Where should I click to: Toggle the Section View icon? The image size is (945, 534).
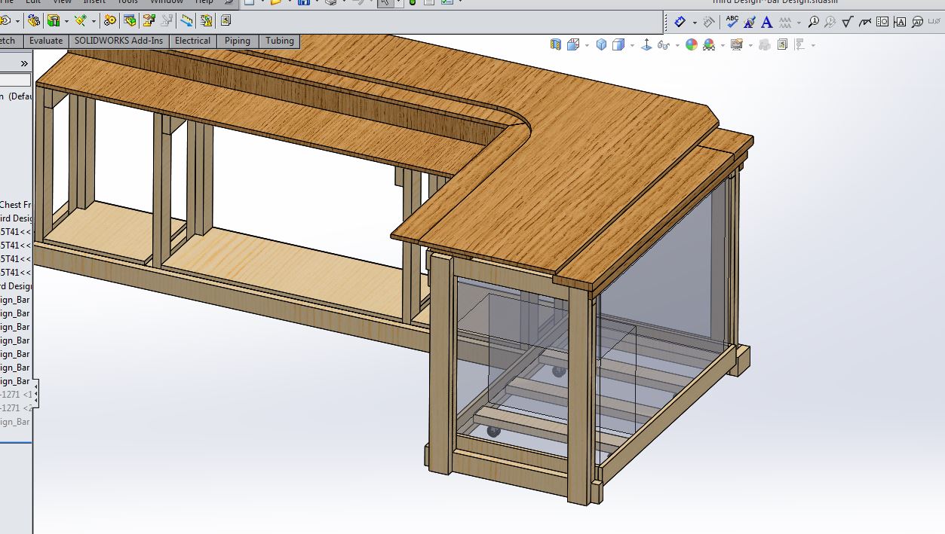pyautogui.click(x=555, y=44)
